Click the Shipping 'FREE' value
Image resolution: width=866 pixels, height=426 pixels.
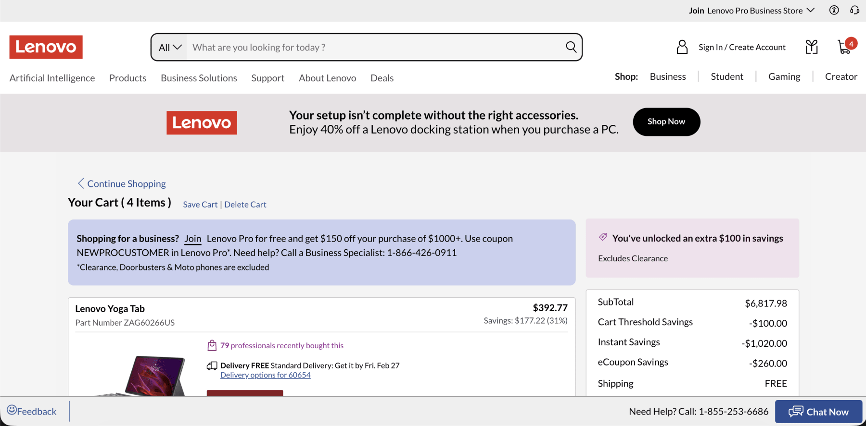click(x=776, y=384)
